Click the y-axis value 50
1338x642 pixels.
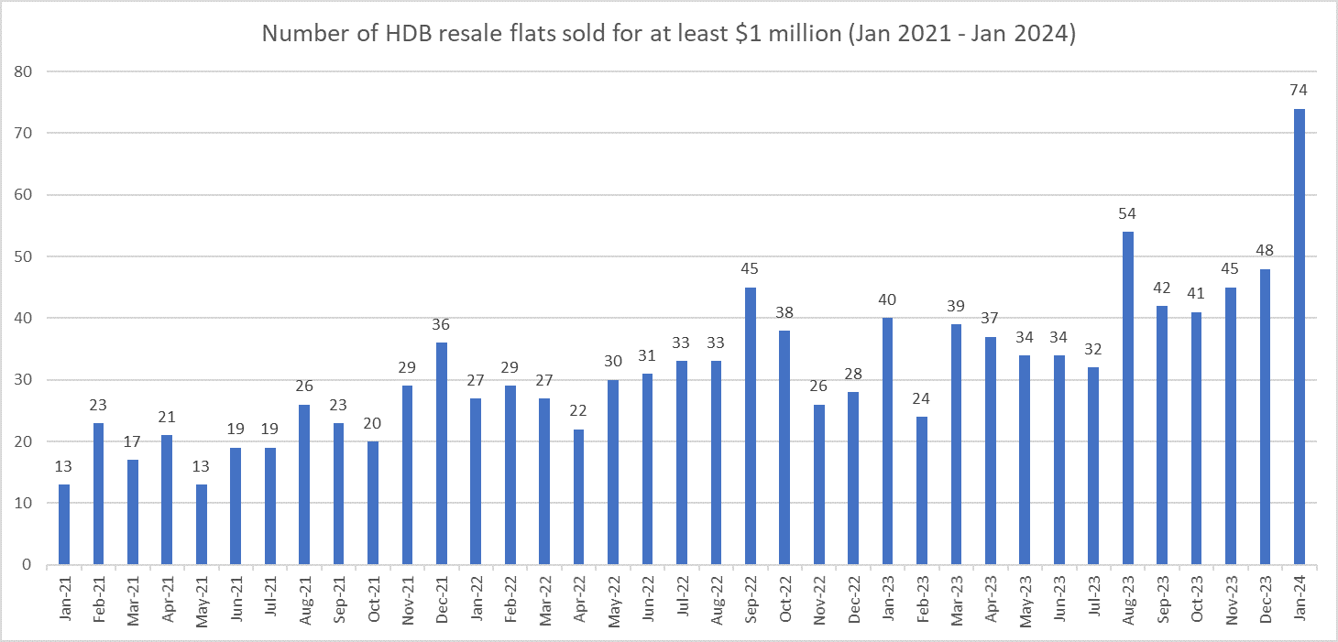click(25, 256)
